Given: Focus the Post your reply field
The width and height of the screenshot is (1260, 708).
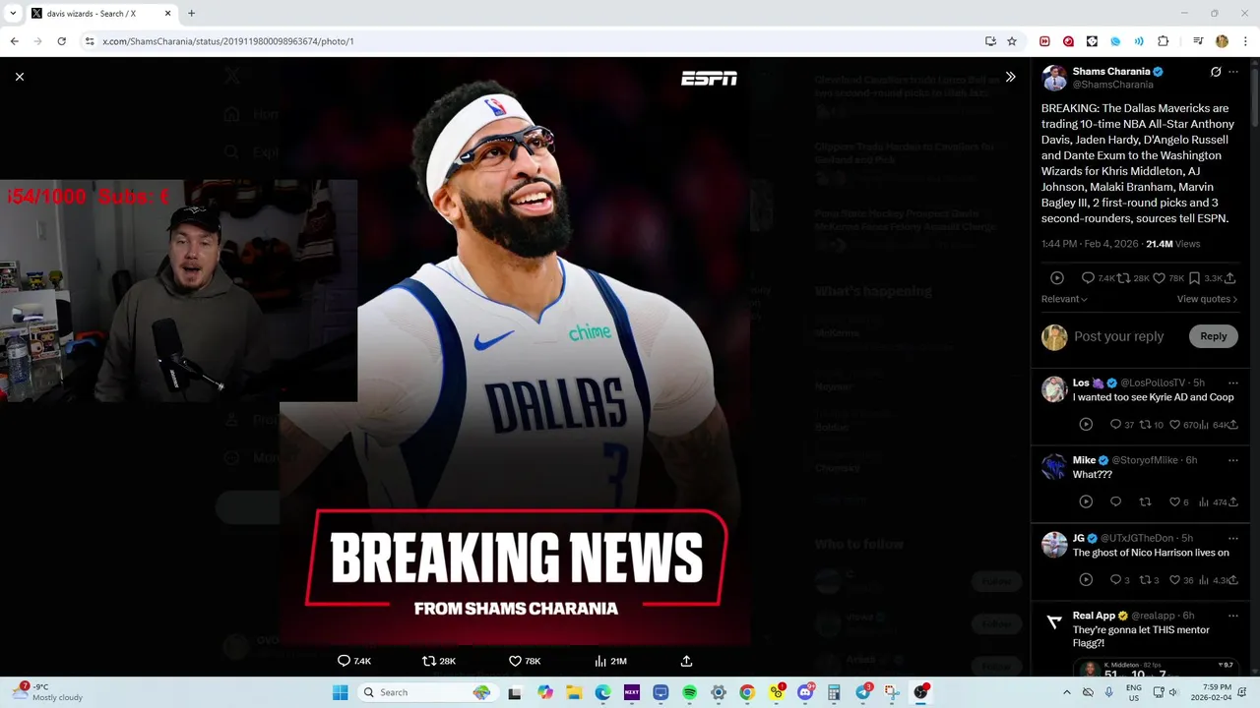Looking at the screenshot, I should 1119,336.
